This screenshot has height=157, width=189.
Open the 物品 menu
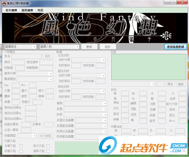(40, 10)
